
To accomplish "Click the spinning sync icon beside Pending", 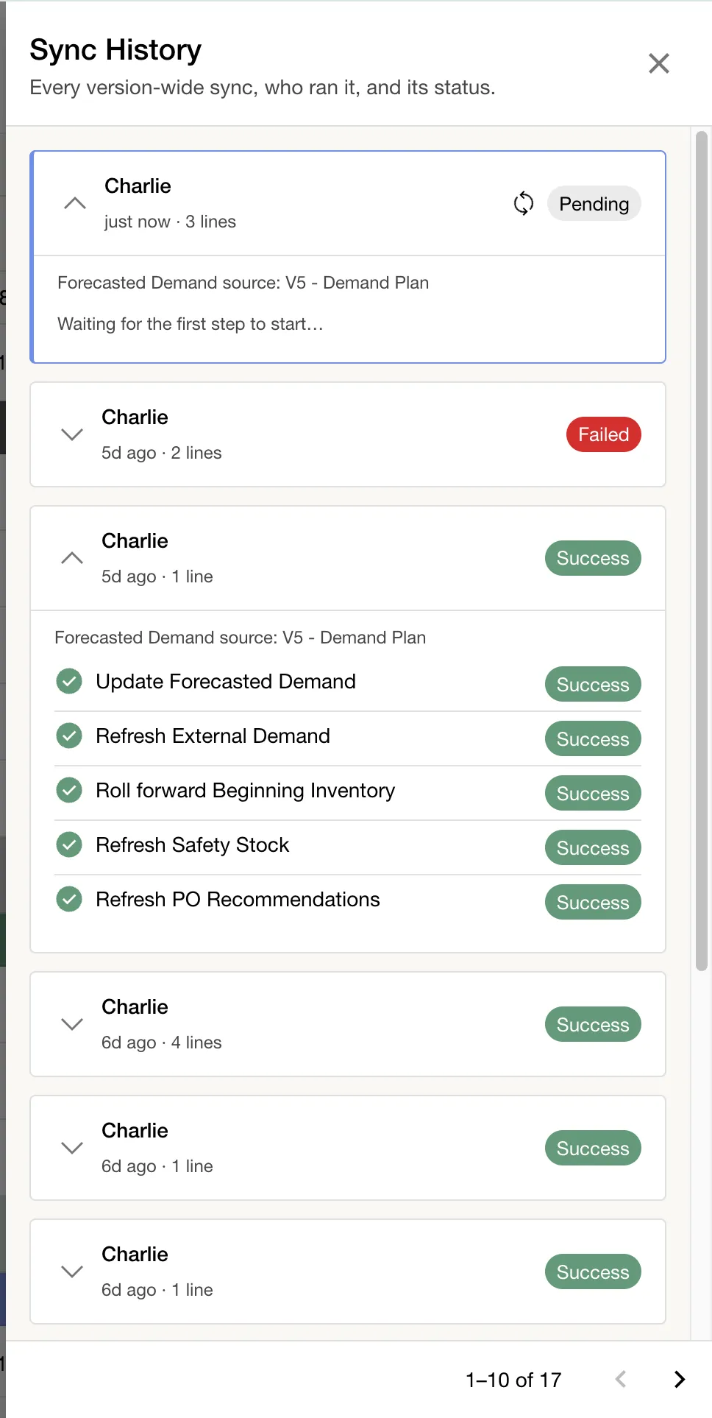I will pyautogui.click(x=523, y=203).
